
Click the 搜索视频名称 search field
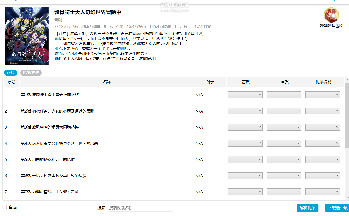141,208
